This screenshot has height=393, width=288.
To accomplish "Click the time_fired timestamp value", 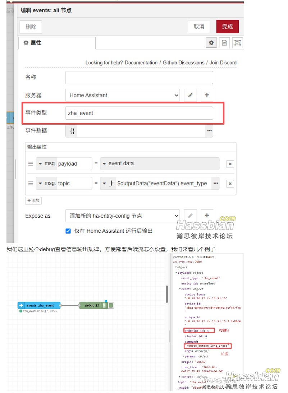I will point(202,369).
